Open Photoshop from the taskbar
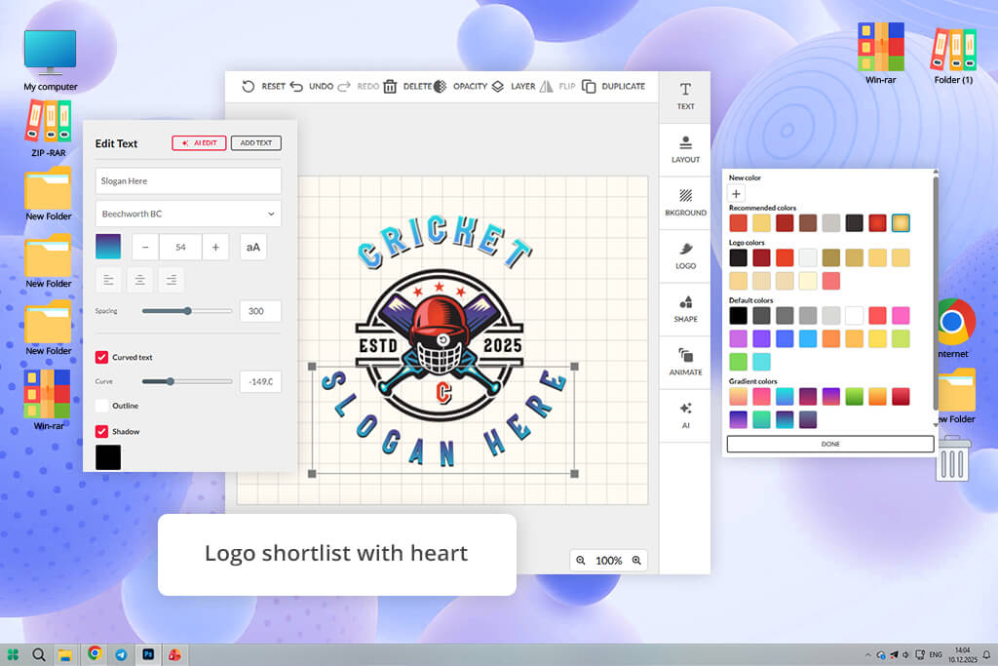 click(148, 654)
